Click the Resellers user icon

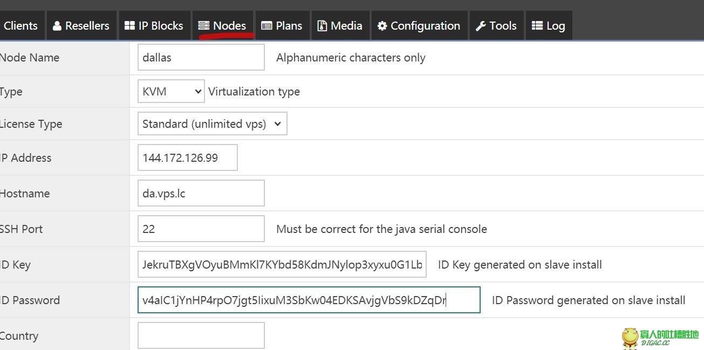coord(57,26)
